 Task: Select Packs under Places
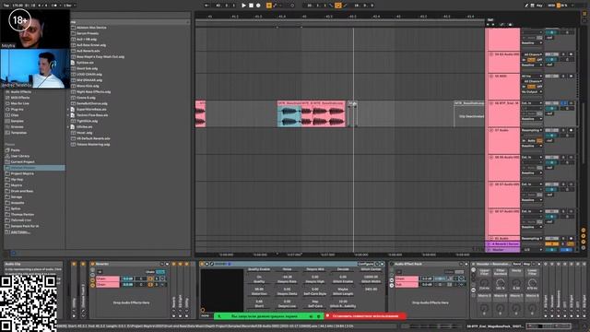[15, 150]
